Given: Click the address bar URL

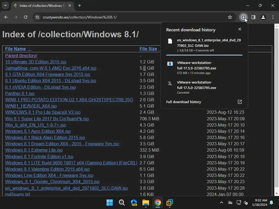Looking at the screenshot, I should point(80,17).
